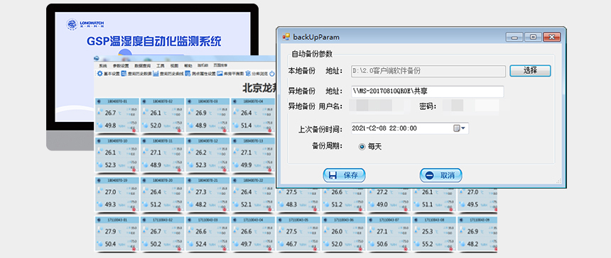Image resolution: width=611 pixels, height=258 pixels.
Task: Click the humidity drop icon beside 52.0
Action: pos(146,125)
